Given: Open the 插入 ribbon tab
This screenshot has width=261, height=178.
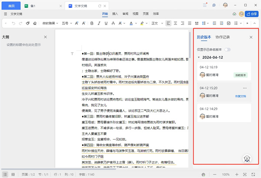Looking at the screenshot, I should click(115, 14).
